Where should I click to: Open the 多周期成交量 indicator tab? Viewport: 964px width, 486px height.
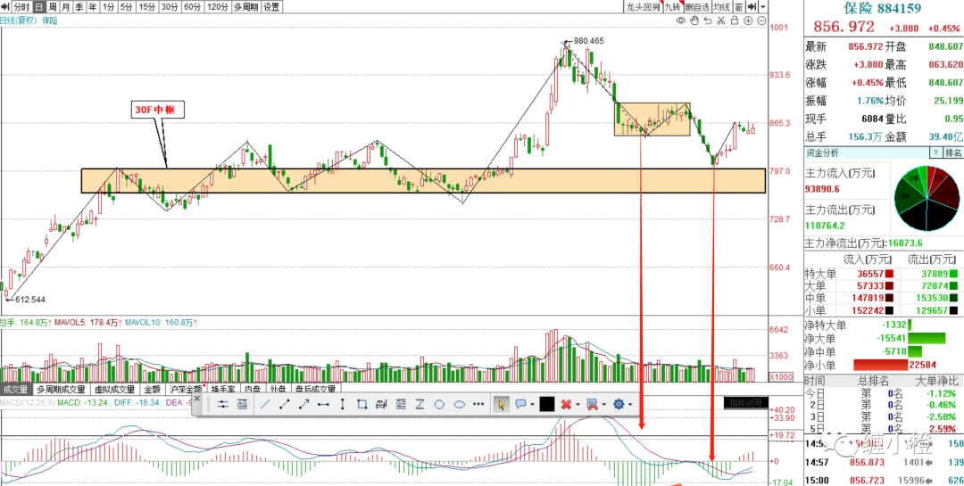click(x=61, y=389)
